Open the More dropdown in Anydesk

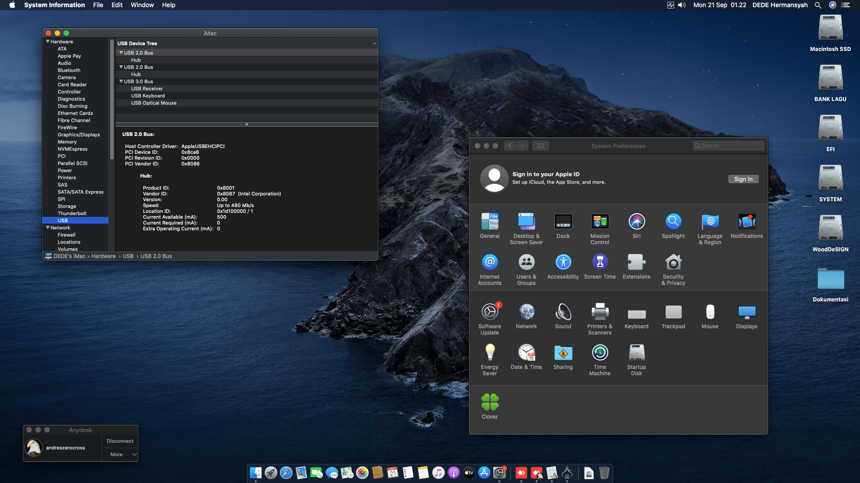tap(120, 454)
